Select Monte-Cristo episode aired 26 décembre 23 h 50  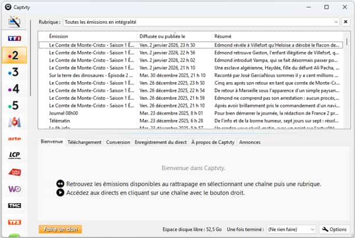click(x=191, y=83)
